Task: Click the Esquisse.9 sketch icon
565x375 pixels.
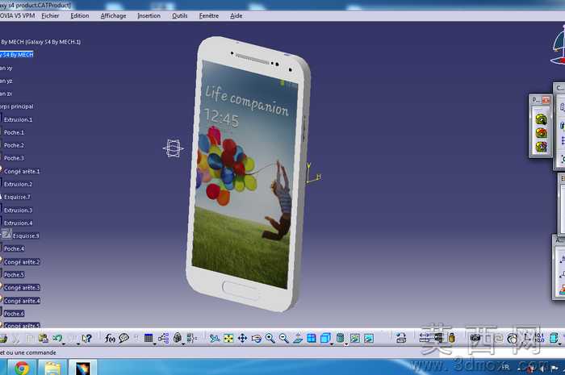Action: (6, 235)
